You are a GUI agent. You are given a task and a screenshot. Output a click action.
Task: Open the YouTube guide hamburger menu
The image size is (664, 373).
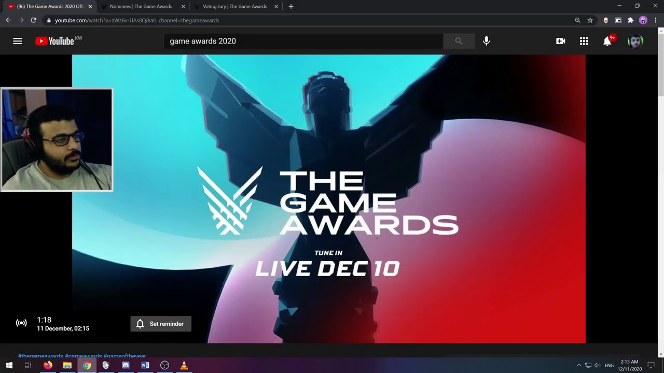[18, 41]
